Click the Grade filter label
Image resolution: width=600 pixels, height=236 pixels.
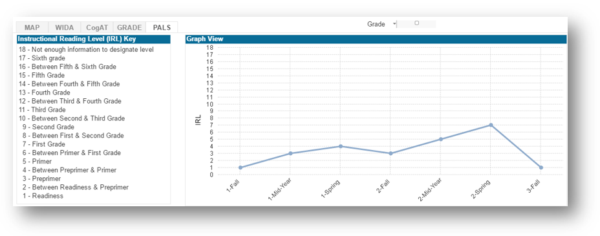click(376, 24)
